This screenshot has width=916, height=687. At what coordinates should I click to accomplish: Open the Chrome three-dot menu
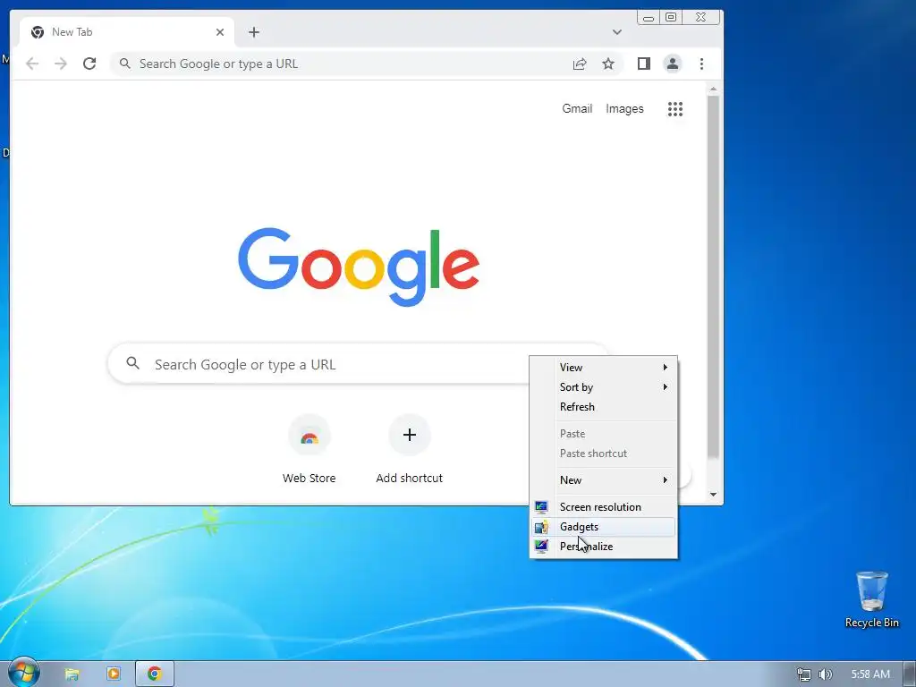pos(701,64)
